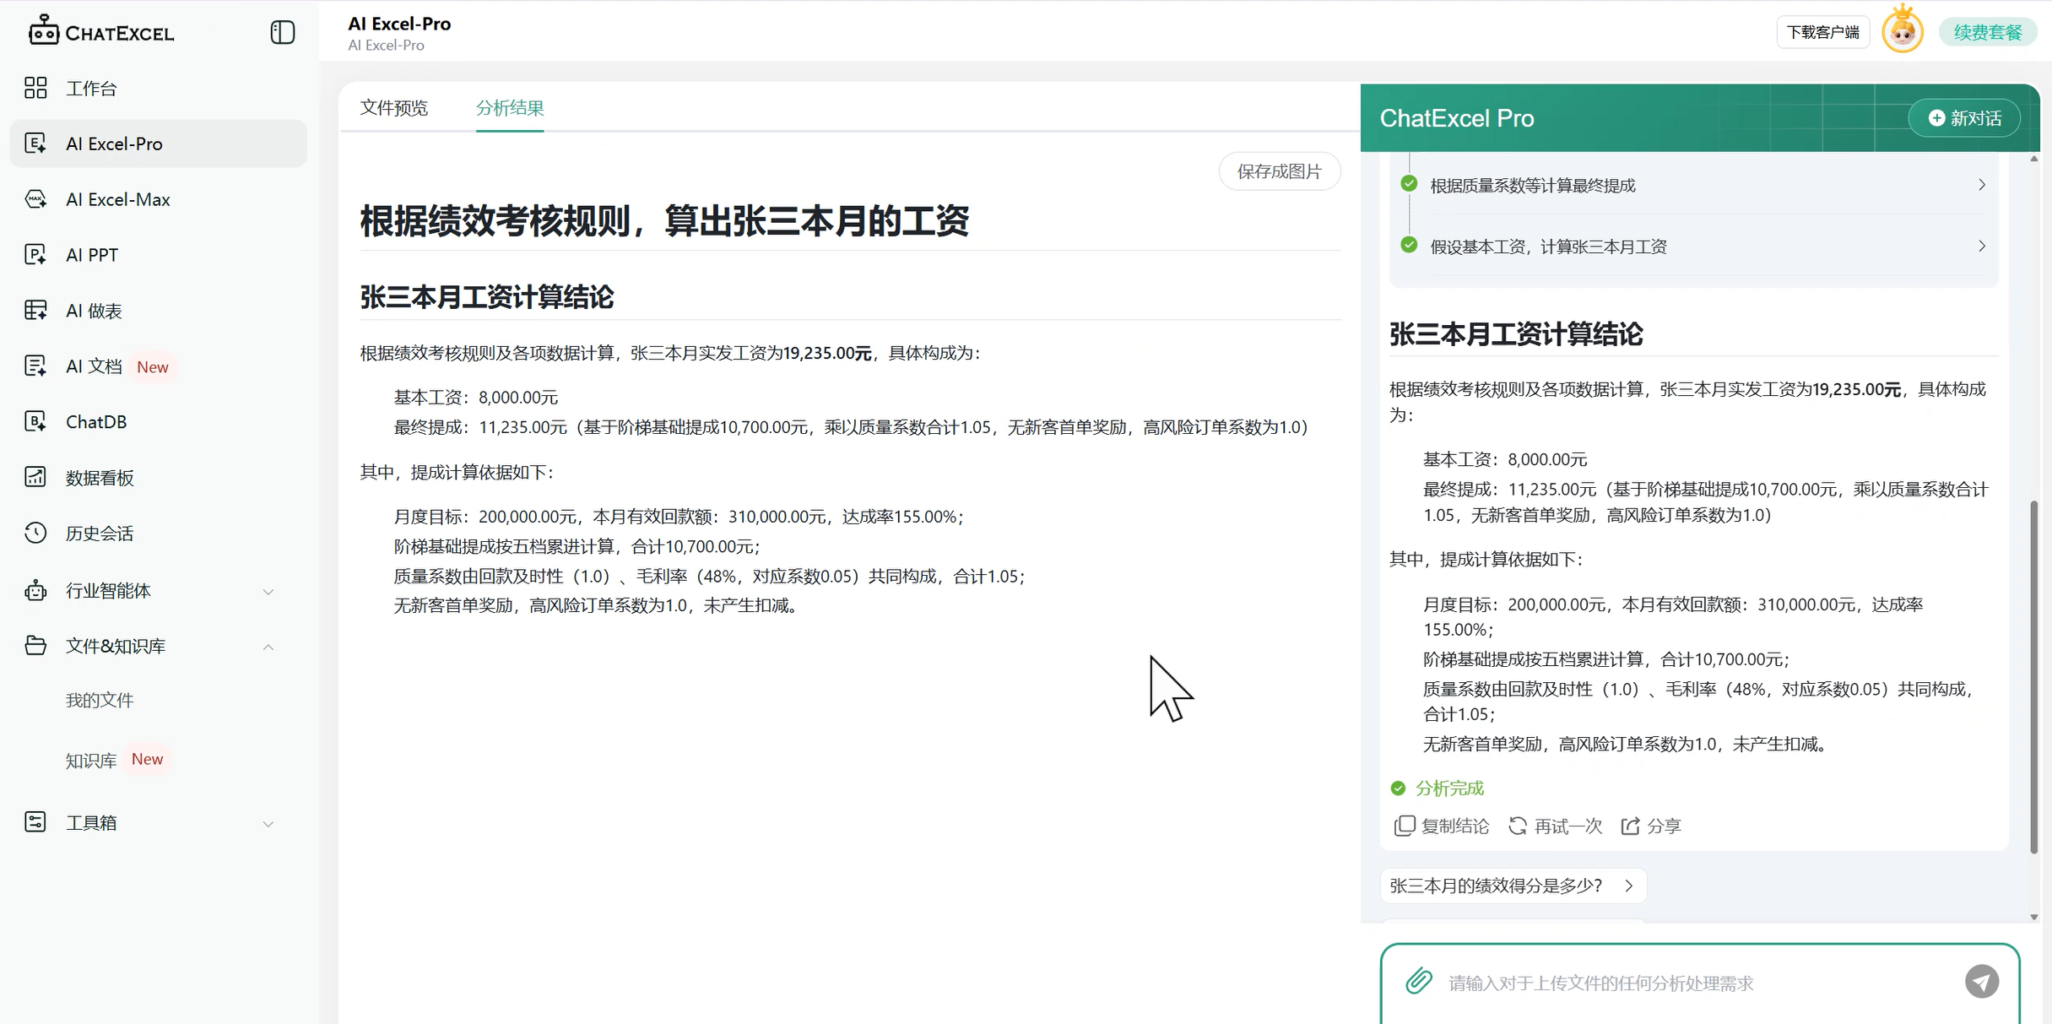Click the 工作台 grid icon
This screenshot has height=1024, width=2052.
35,88
